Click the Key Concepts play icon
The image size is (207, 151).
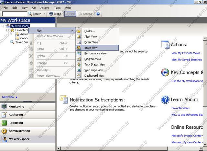click(165, 72)
